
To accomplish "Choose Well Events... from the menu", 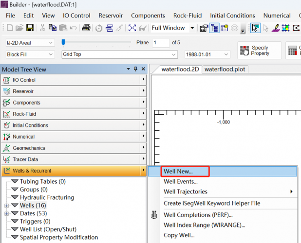I will 181,181.
